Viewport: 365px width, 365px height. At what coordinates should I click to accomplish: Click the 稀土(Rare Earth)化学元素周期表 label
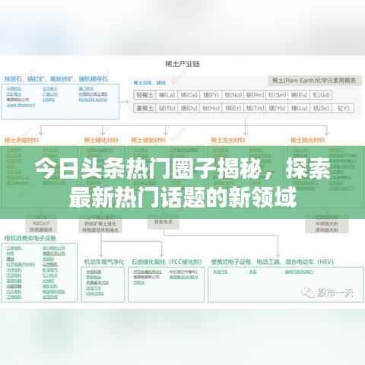(x=314, y=81)
